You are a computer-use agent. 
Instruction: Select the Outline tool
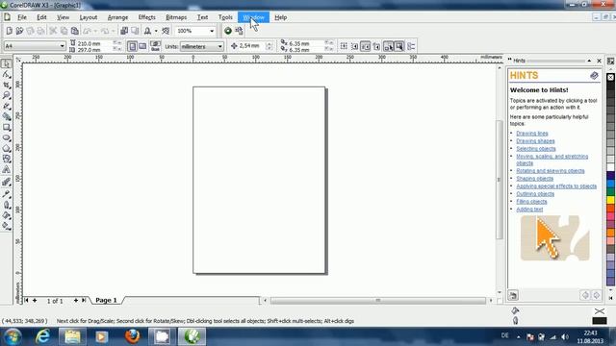coord(7,205)
